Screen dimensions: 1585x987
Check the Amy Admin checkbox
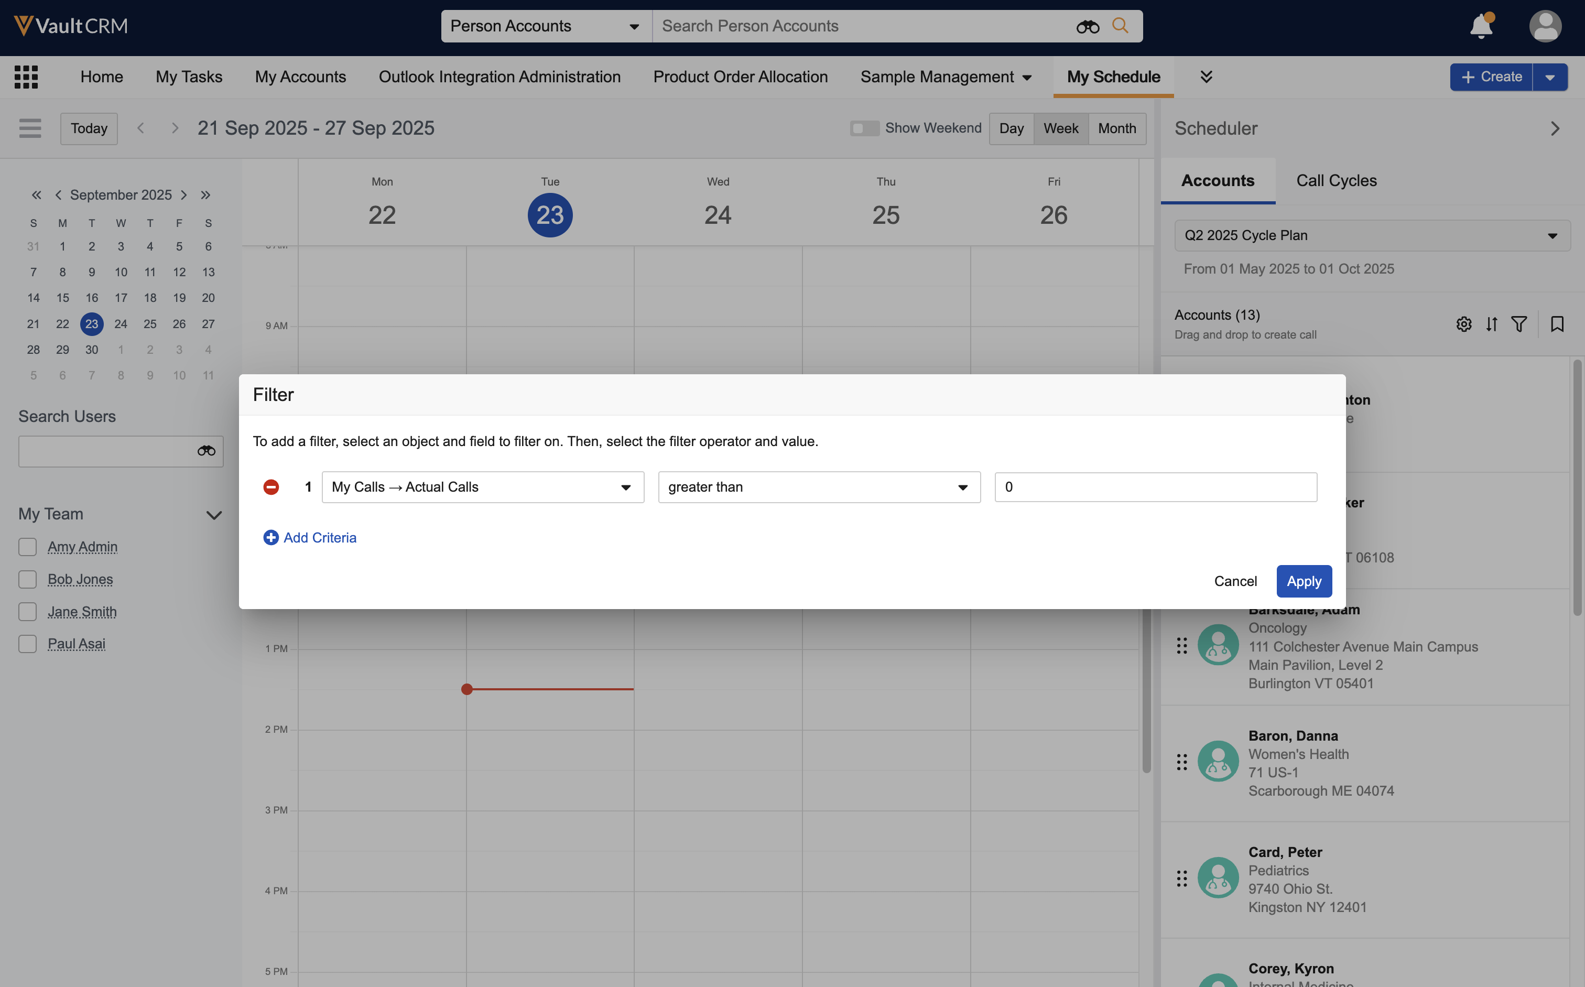tap(27, 546)
